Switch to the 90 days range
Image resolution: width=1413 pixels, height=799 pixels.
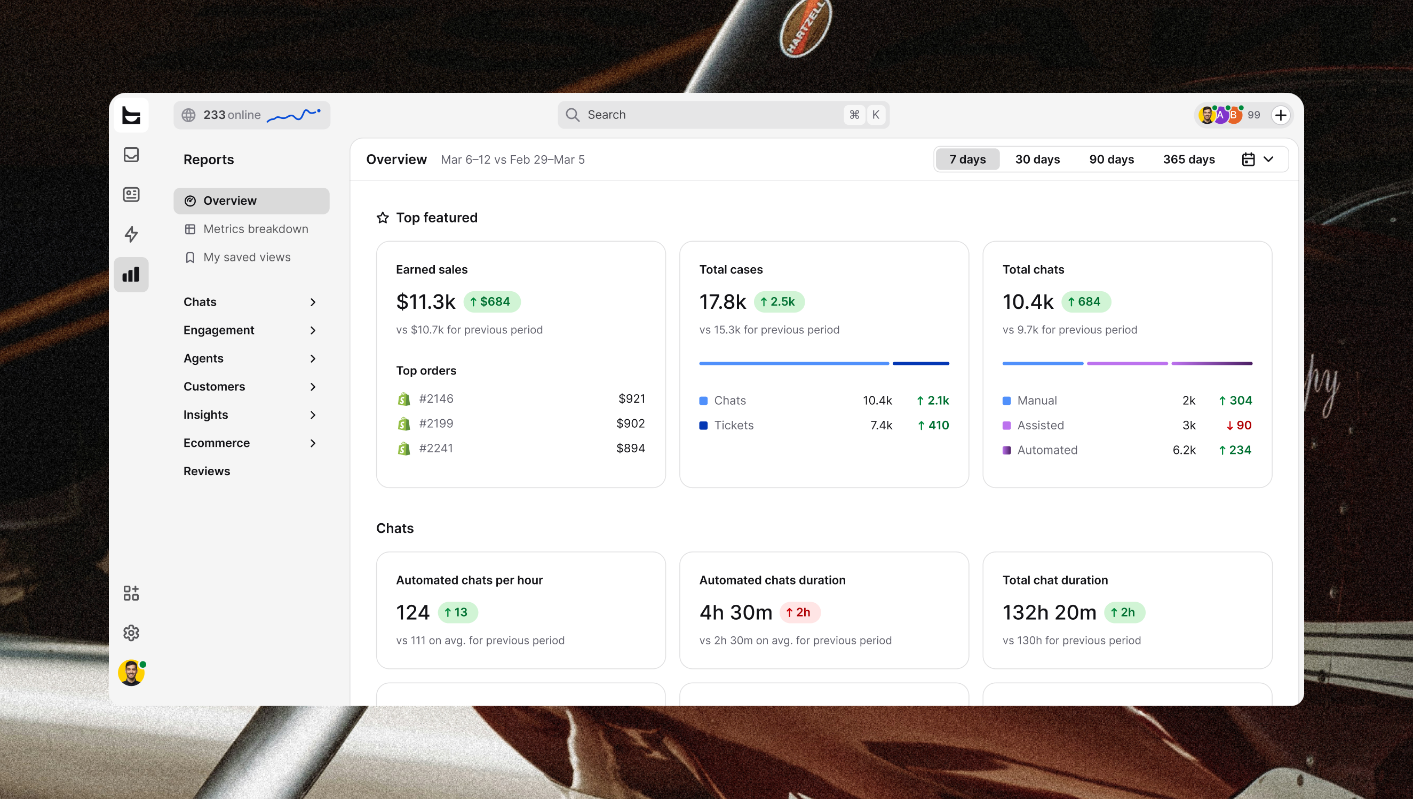pos(1111,159)
